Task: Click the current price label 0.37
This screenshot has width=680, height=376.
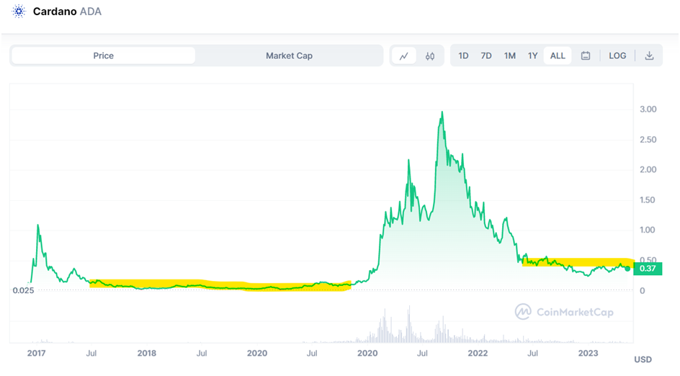Action: click(x=648, y=269)
